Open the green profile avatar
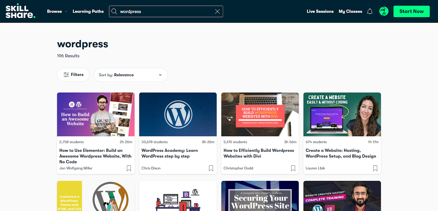Image resolution: width=438 pixels, height=211 pixels. pyautogui.click(x=384, y=11)
